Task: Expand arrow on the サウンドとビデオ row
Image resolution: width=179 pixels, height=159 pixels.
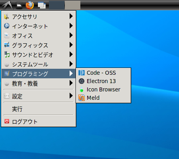Action: point(71,54)
